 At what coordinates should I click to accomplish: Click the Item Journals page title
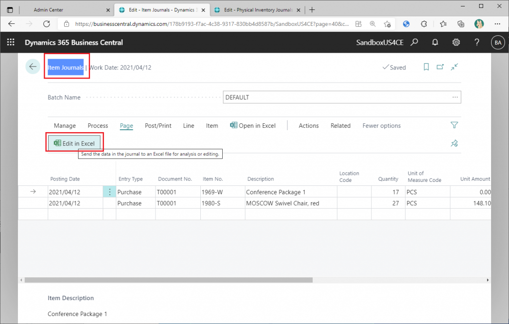(66, 67)
